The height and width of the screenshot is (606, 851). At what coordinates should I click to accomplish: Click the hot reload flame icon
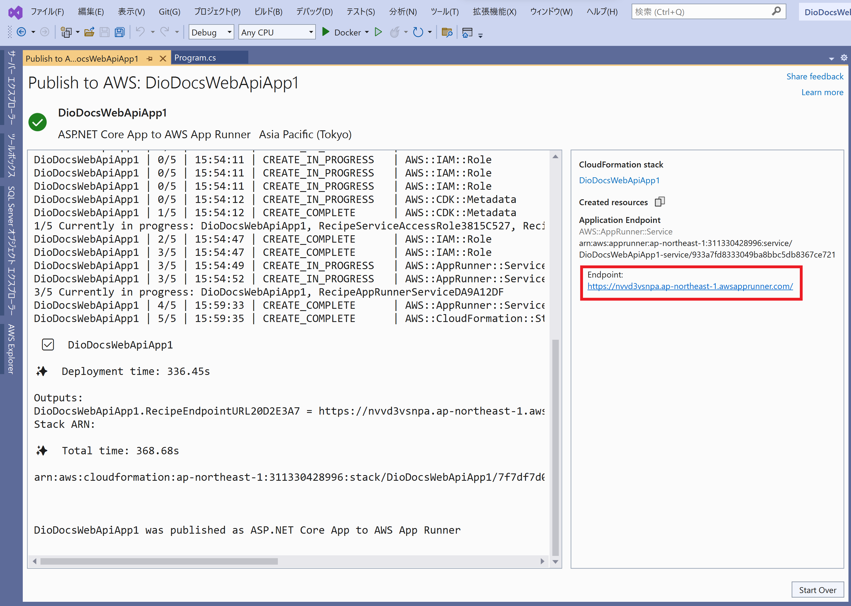[x=395, y=32]
